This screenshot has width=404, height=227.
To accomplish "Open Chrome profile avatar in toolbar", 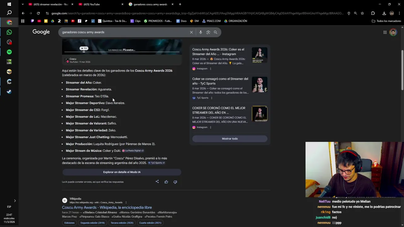I will point(392,13).
